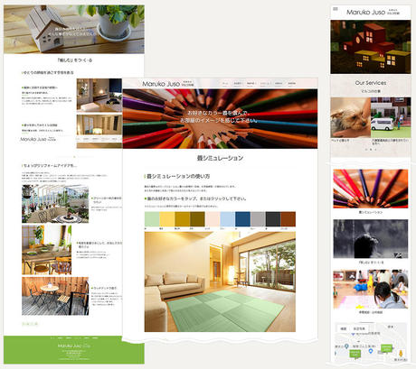Click the Maruko Juso logo on mobile page
Screen dimensions: 416x369
[x=373, y=13]
